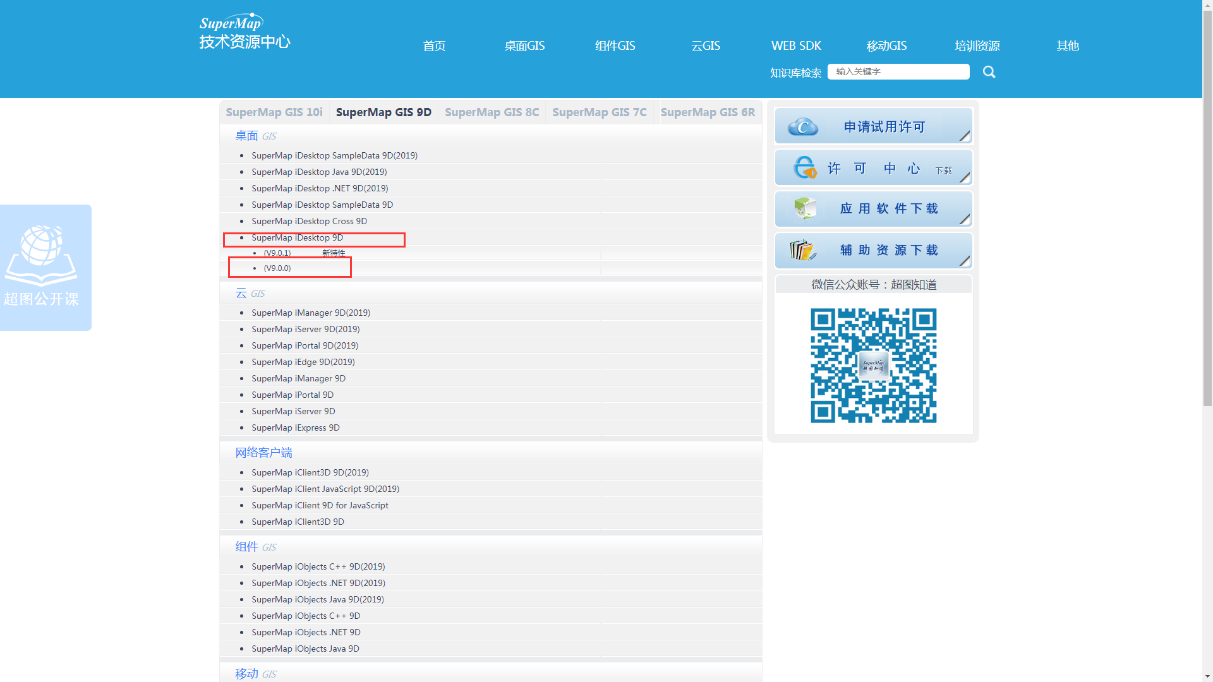The image size is (1213, 682).
Task: Click the 新特性 link beside V9.0.1
Action: [334, 253]
